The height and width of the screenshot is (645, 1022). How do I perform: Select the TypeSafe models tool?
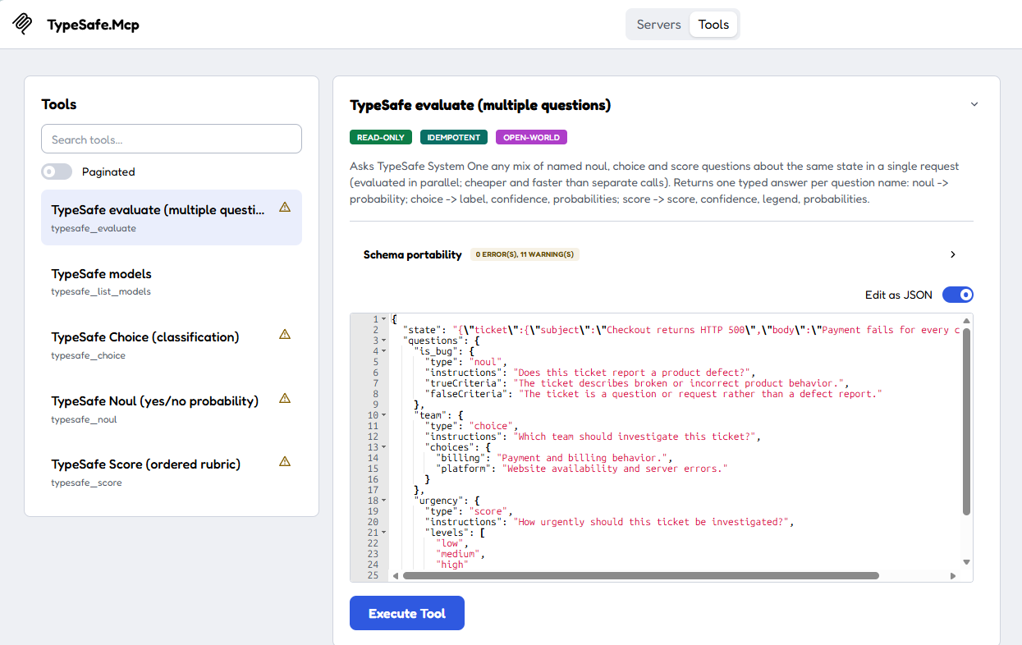[172, 281]
